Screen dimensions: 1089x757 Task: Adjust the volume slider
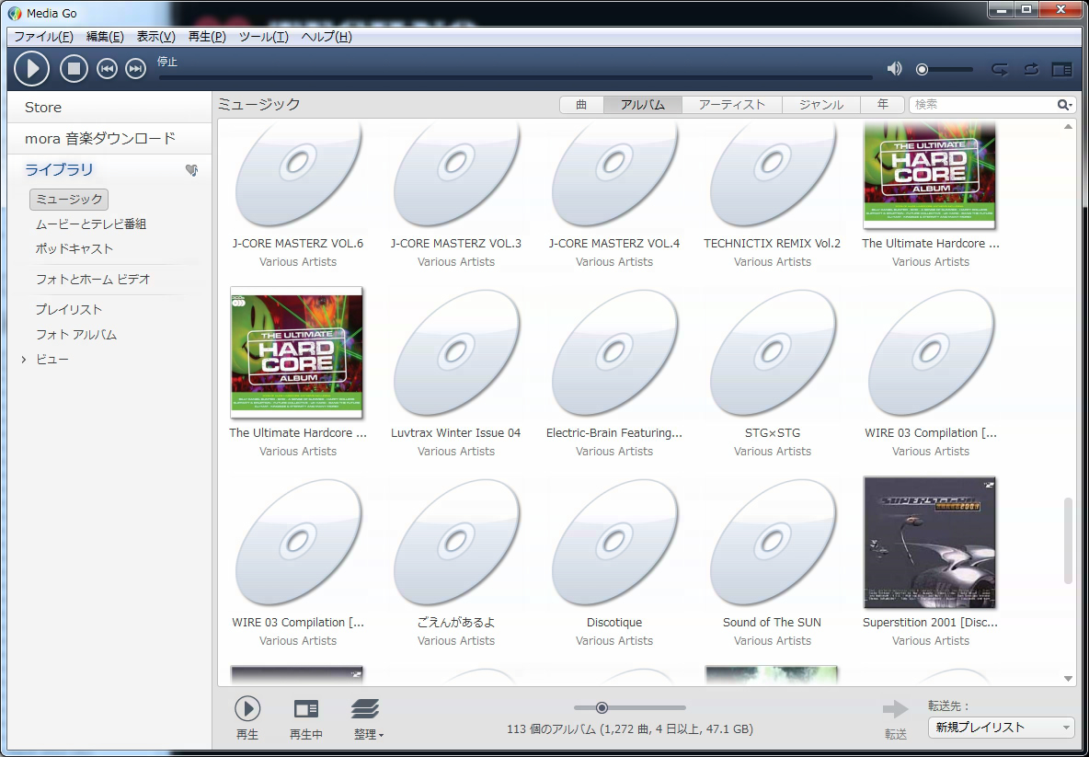coord(944,69)
